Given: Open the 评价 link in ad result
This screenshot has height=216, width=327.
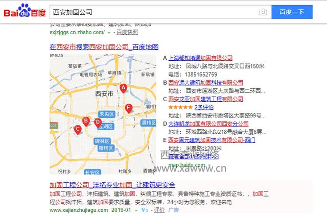Looking at the screenshot, I should [x=159, y=210].
